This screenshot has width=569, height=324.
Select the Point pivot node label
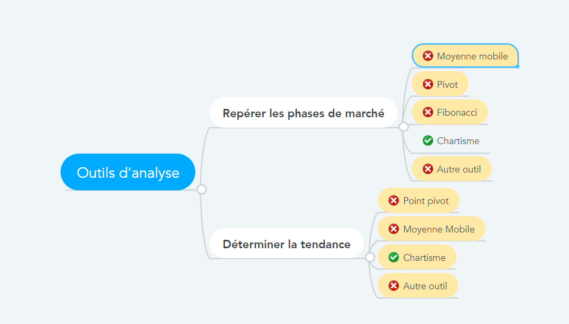(x=426, y=200)
